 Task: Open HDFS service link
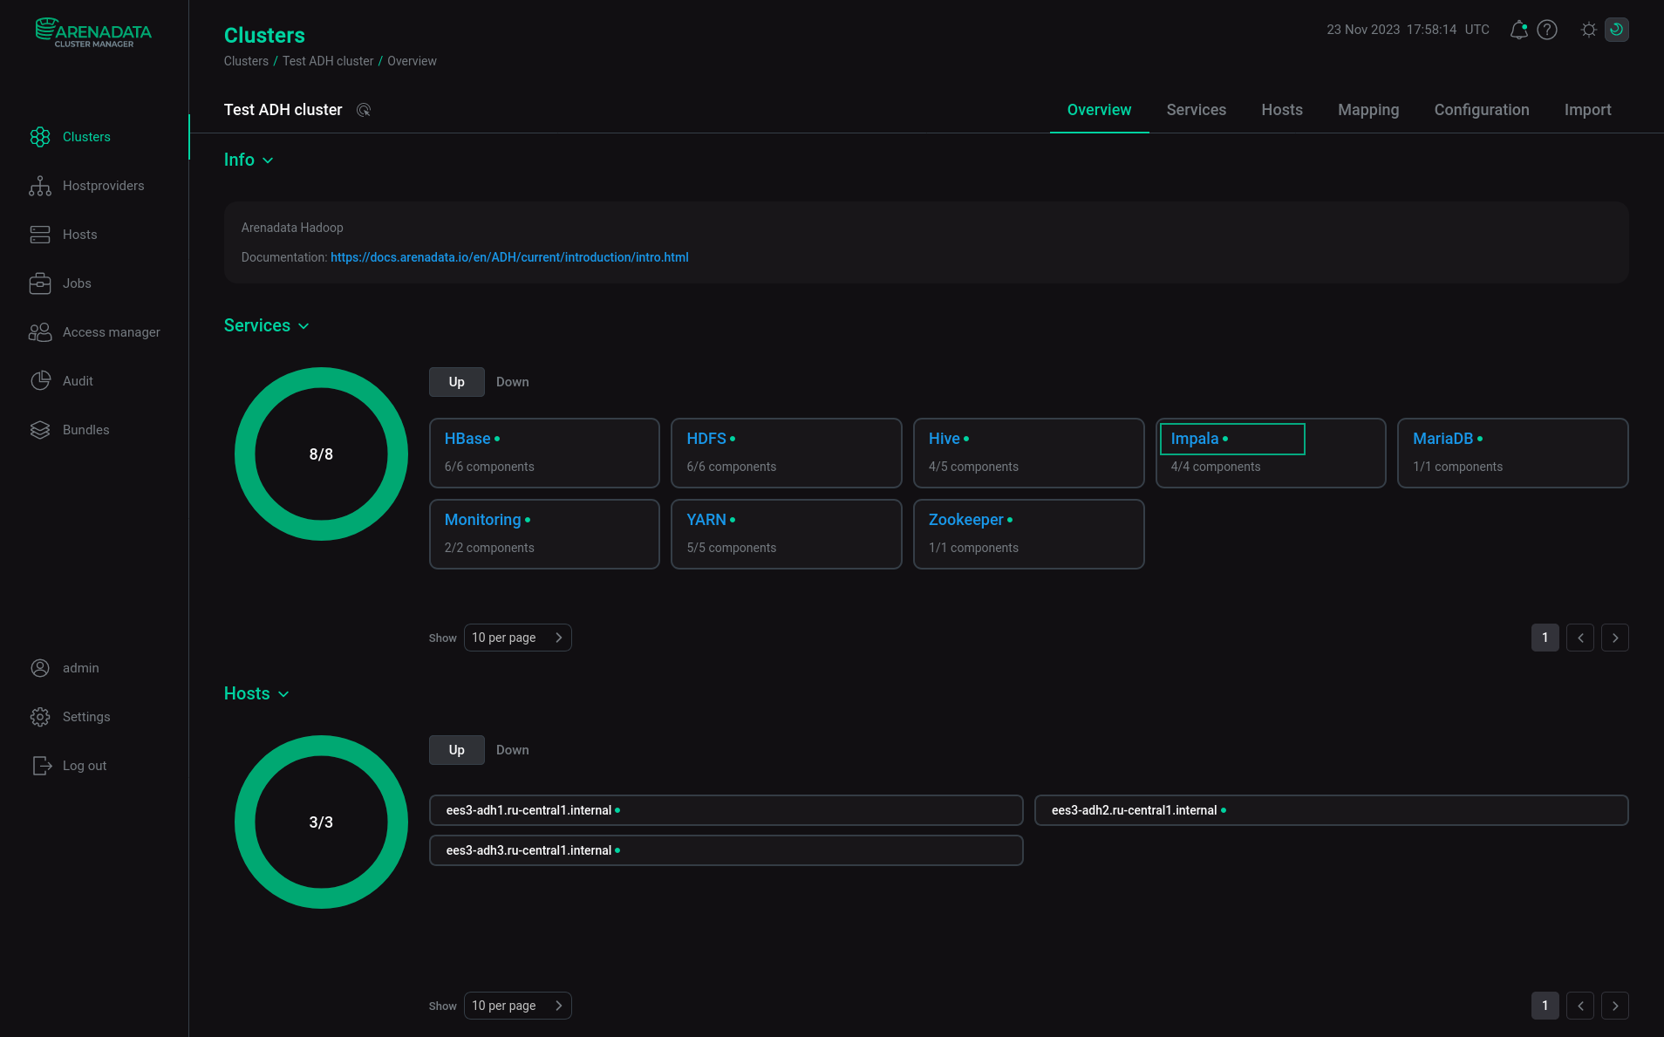pyautogui.click(x=706, y=439)
